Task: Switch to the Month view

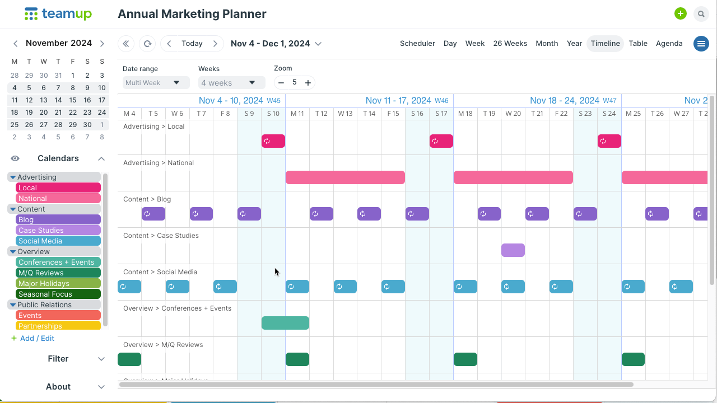Action: pyautogui.click(x=546, y=44)
